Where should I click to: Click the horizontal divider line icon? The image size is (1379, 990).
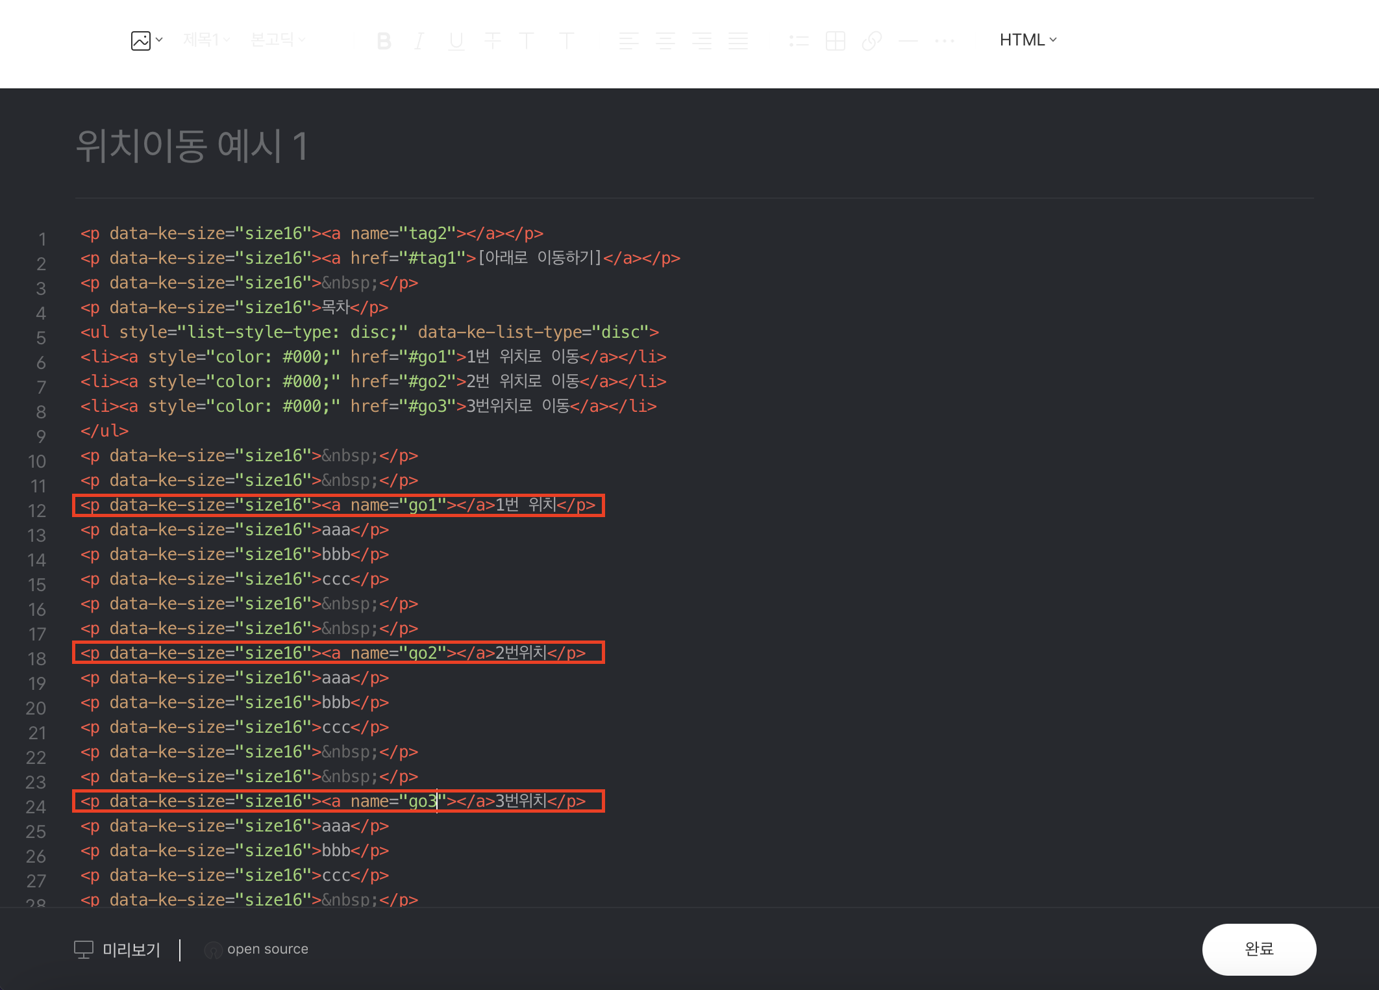tap(908, 41)
